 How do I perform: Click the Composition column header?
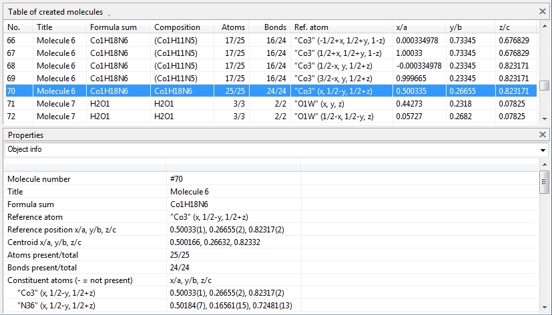(x=177, y=27)
